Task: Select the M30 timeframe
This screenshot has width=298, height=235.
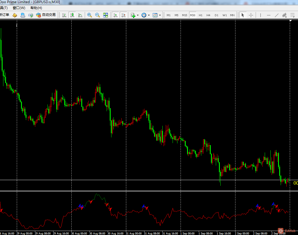Action: (x=193, y=15)
